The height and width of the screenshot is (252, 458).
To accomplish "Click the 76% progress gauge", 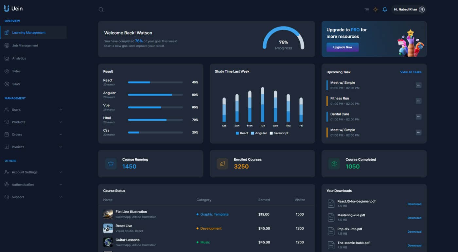I will 283,38.
